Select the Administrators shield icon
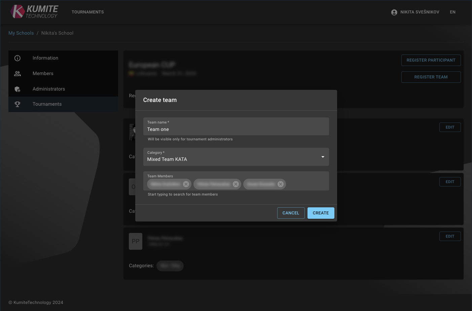This screenshot has width=472, height=311. (x=17, y=89)
